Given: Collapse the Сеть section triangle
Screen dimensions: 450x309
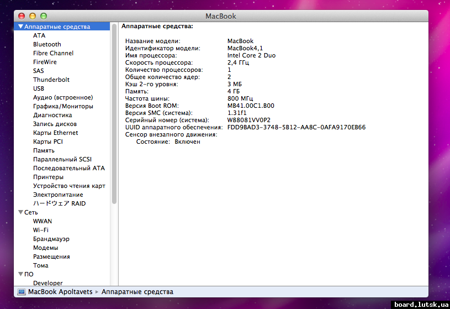Looking at the screenshot, I should pos(21,212).
